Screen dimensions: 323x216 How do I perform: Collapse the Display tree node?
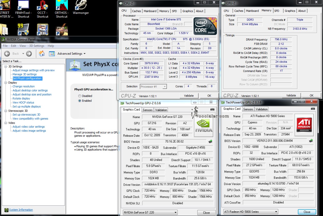pyautogui.click(x=6, y=83)
